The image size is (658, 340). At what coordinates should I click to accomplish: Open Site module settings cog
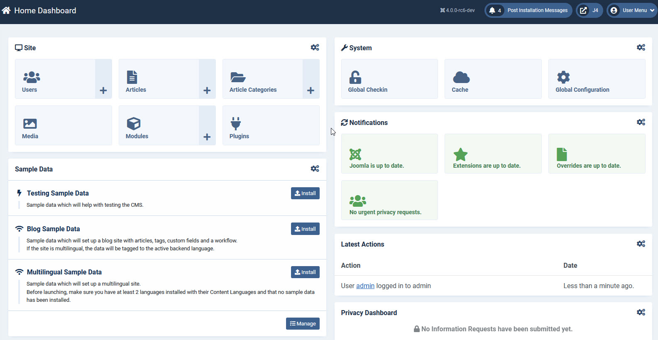pos(315,48)
